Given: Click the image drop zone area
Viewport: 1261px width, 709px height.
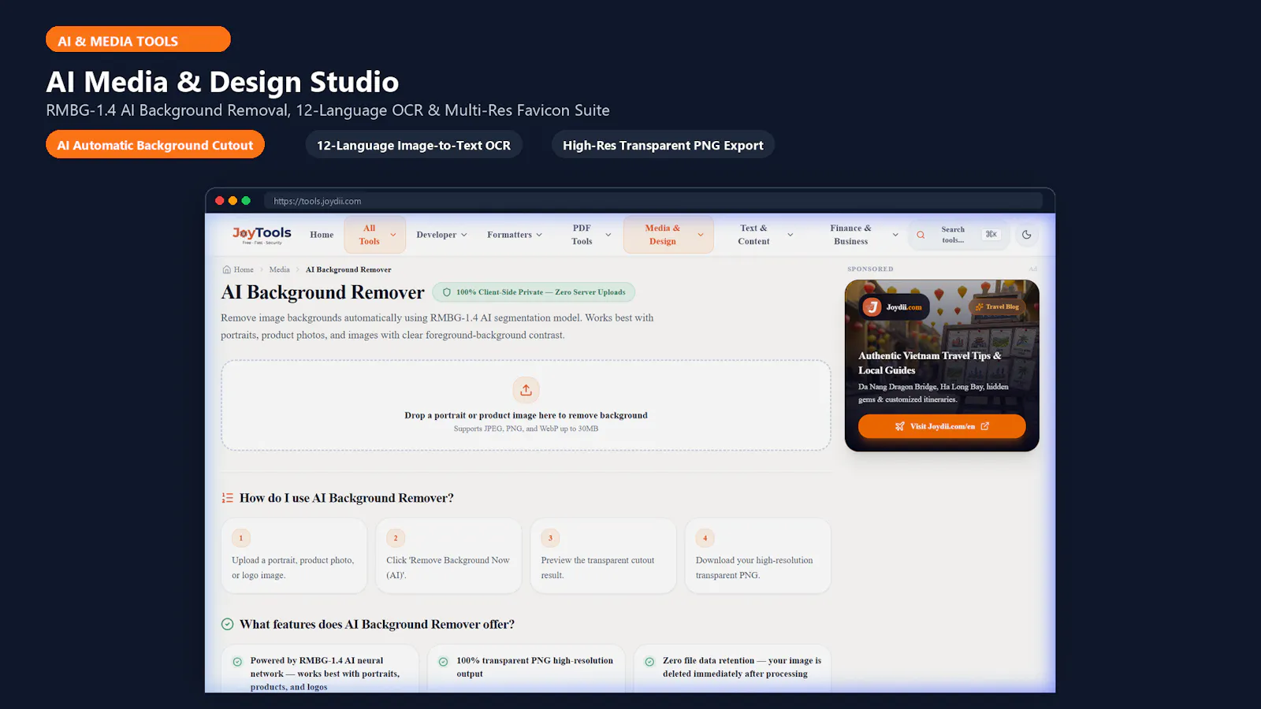Looking at the screenshot, I should pyautogui.click(x=526, y=406).
